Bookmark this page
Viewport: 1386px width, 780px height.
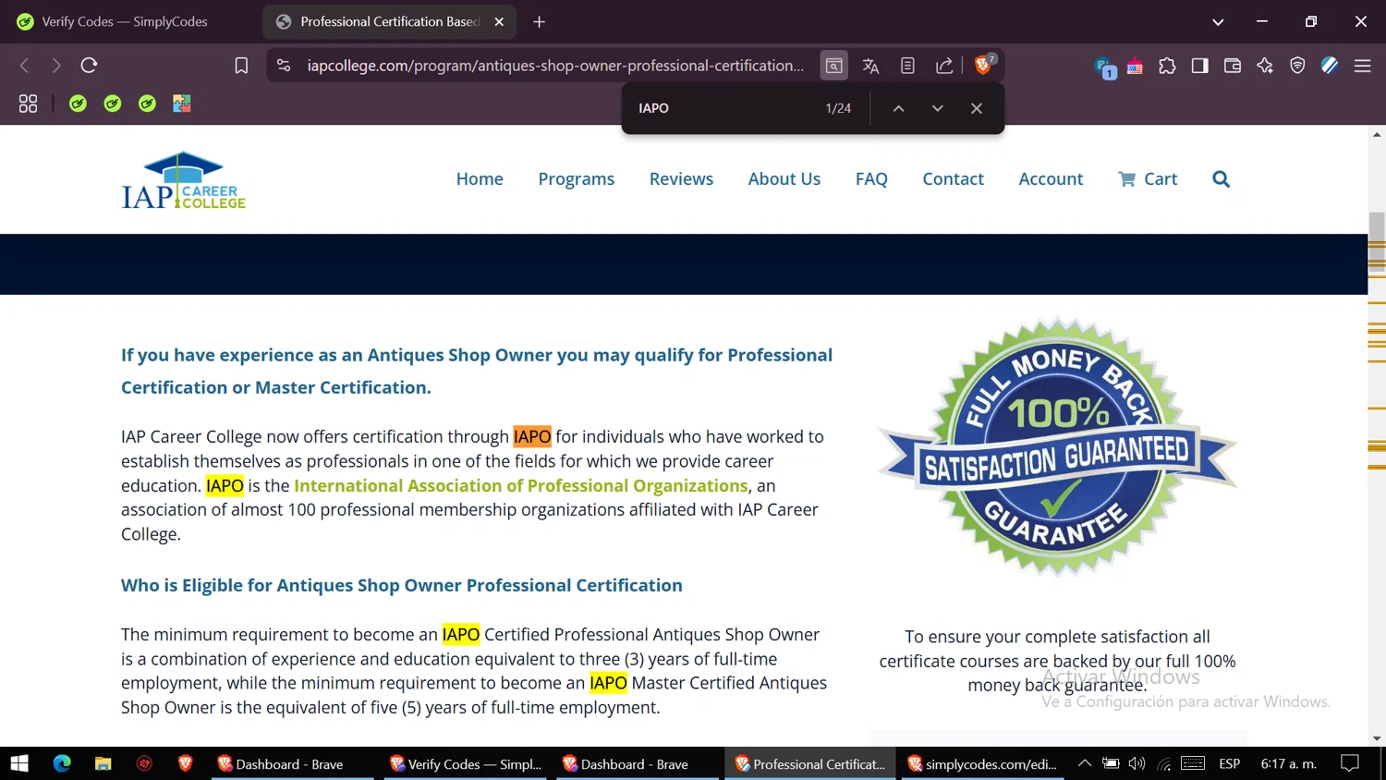coord(241,66)
